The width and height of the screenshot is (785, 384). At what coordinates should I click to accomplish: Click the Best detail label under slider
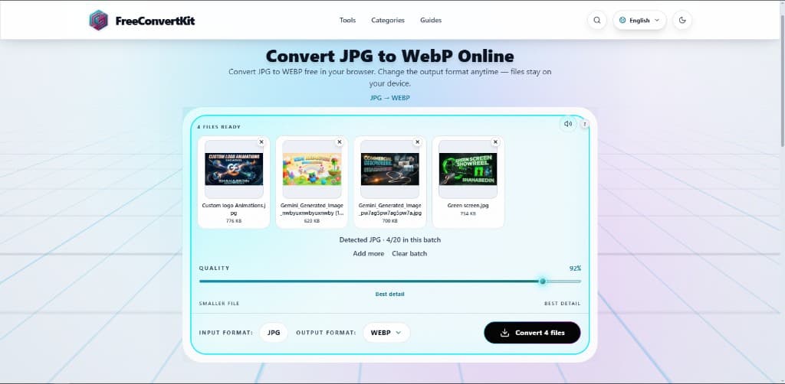pyautogui.click(x=390, y=294)
